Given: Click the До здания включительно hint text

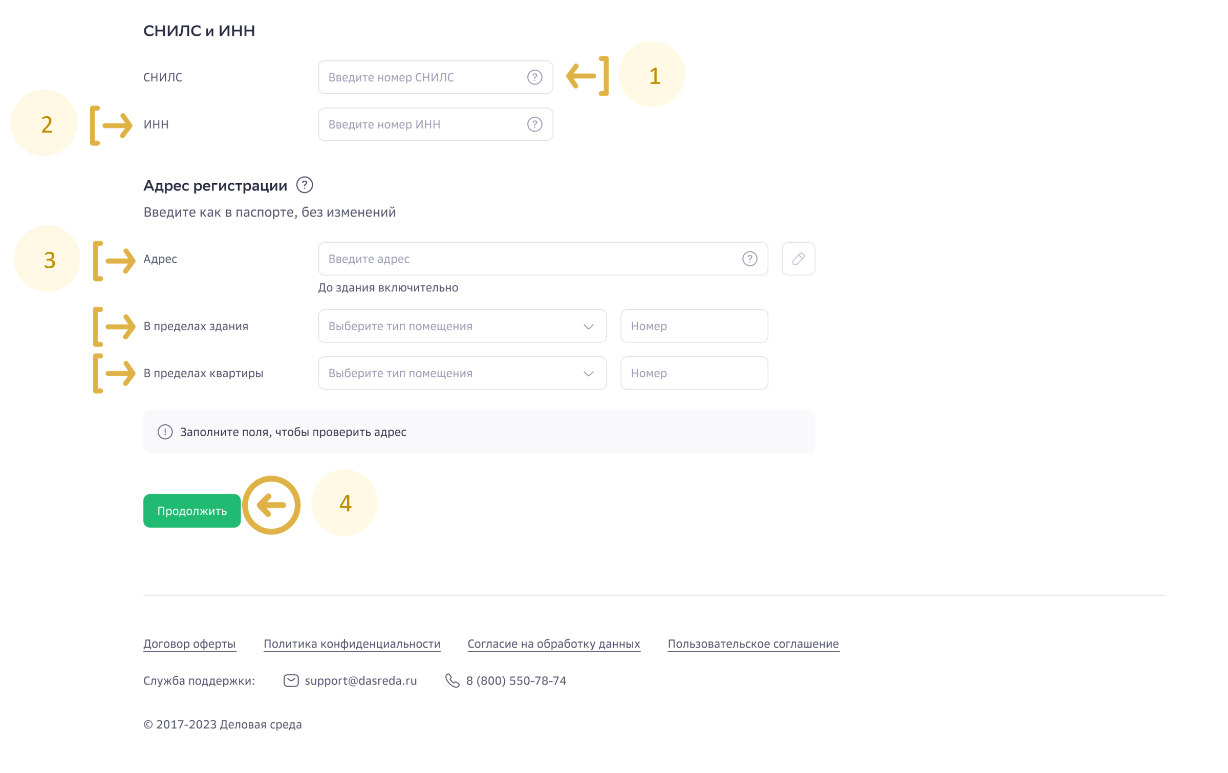Looking at the screenshot, I should pyautogui.click(x=388, y=288).
